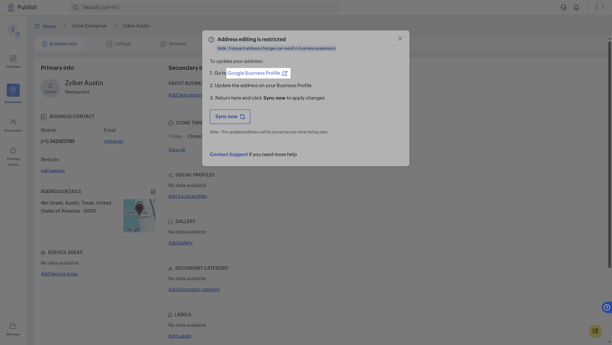Open Contact Support link
This screenshot has width=612, height=345.
pos(229,154)
